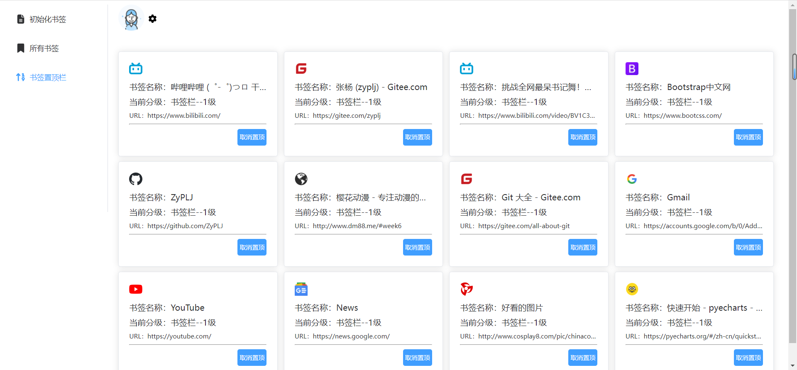Click the URL https://www.bilibili.com/
The width and height of the screenshot is (797, 370).
(184, 116)
